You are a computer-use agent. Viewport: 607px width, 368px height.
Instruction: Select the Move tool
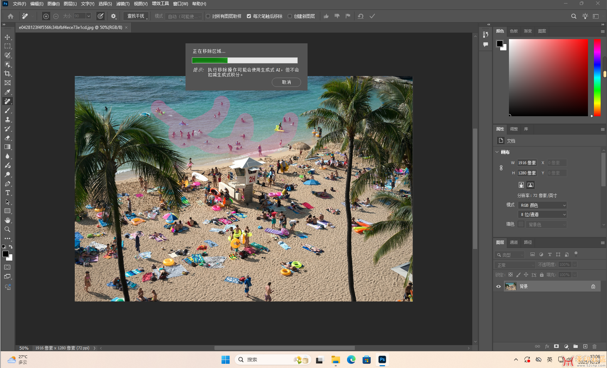click(x=7, y=37)
